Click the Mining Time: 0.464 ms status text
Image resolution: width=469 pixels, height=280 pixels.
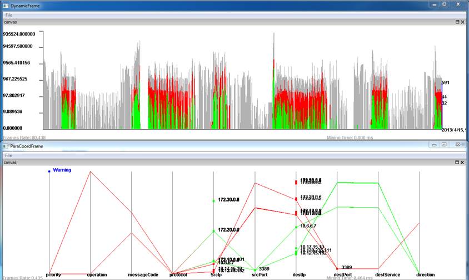350,278
